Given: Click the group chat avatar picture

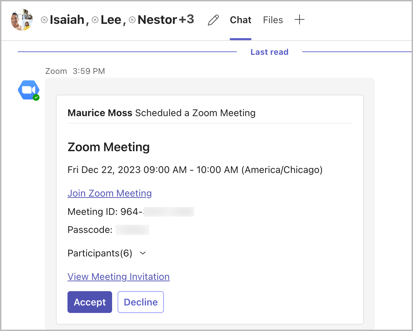Looking at the screenshot, I should click(x=22, y=20).
